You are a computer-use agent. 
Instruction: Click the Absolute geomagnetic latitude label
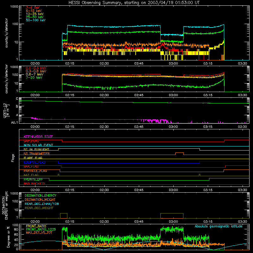219,226
